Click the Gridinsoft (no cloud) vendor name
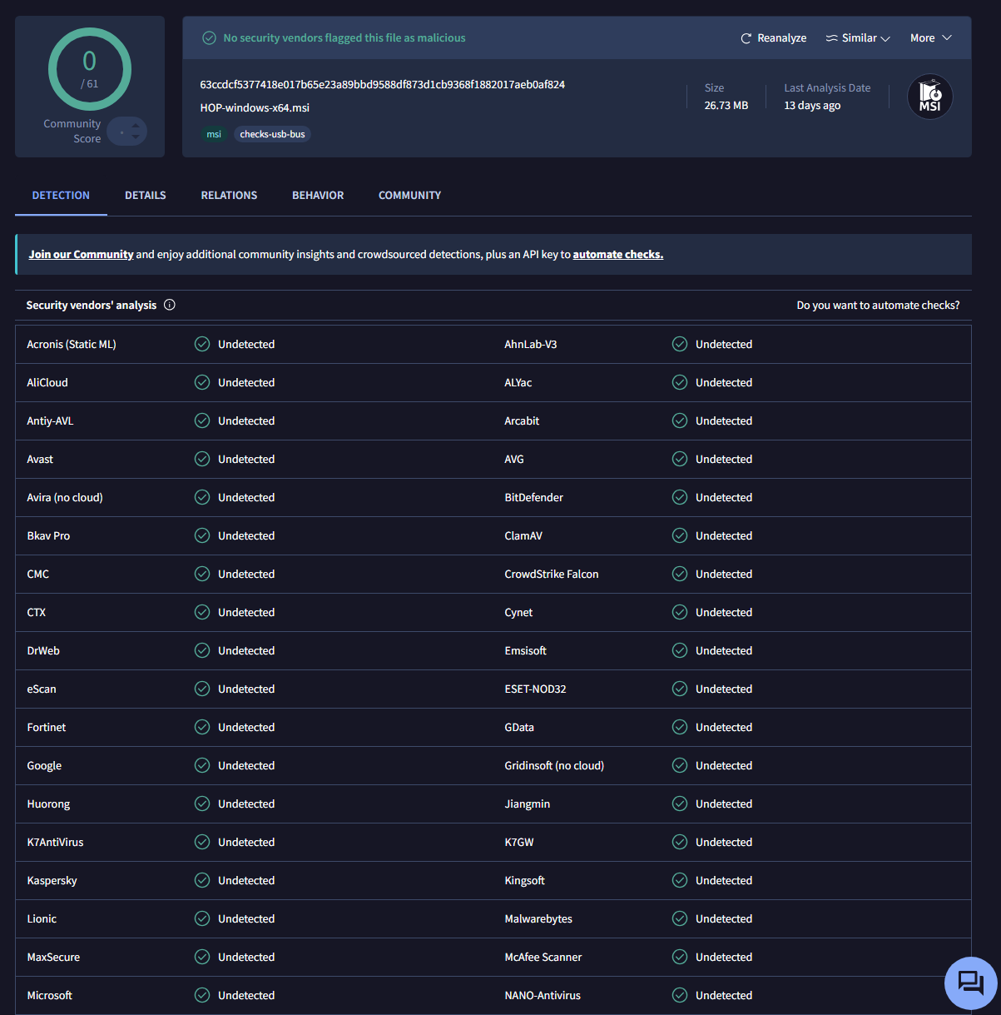This screenshot has width=1001, height=1015. [x=554, y=765]
